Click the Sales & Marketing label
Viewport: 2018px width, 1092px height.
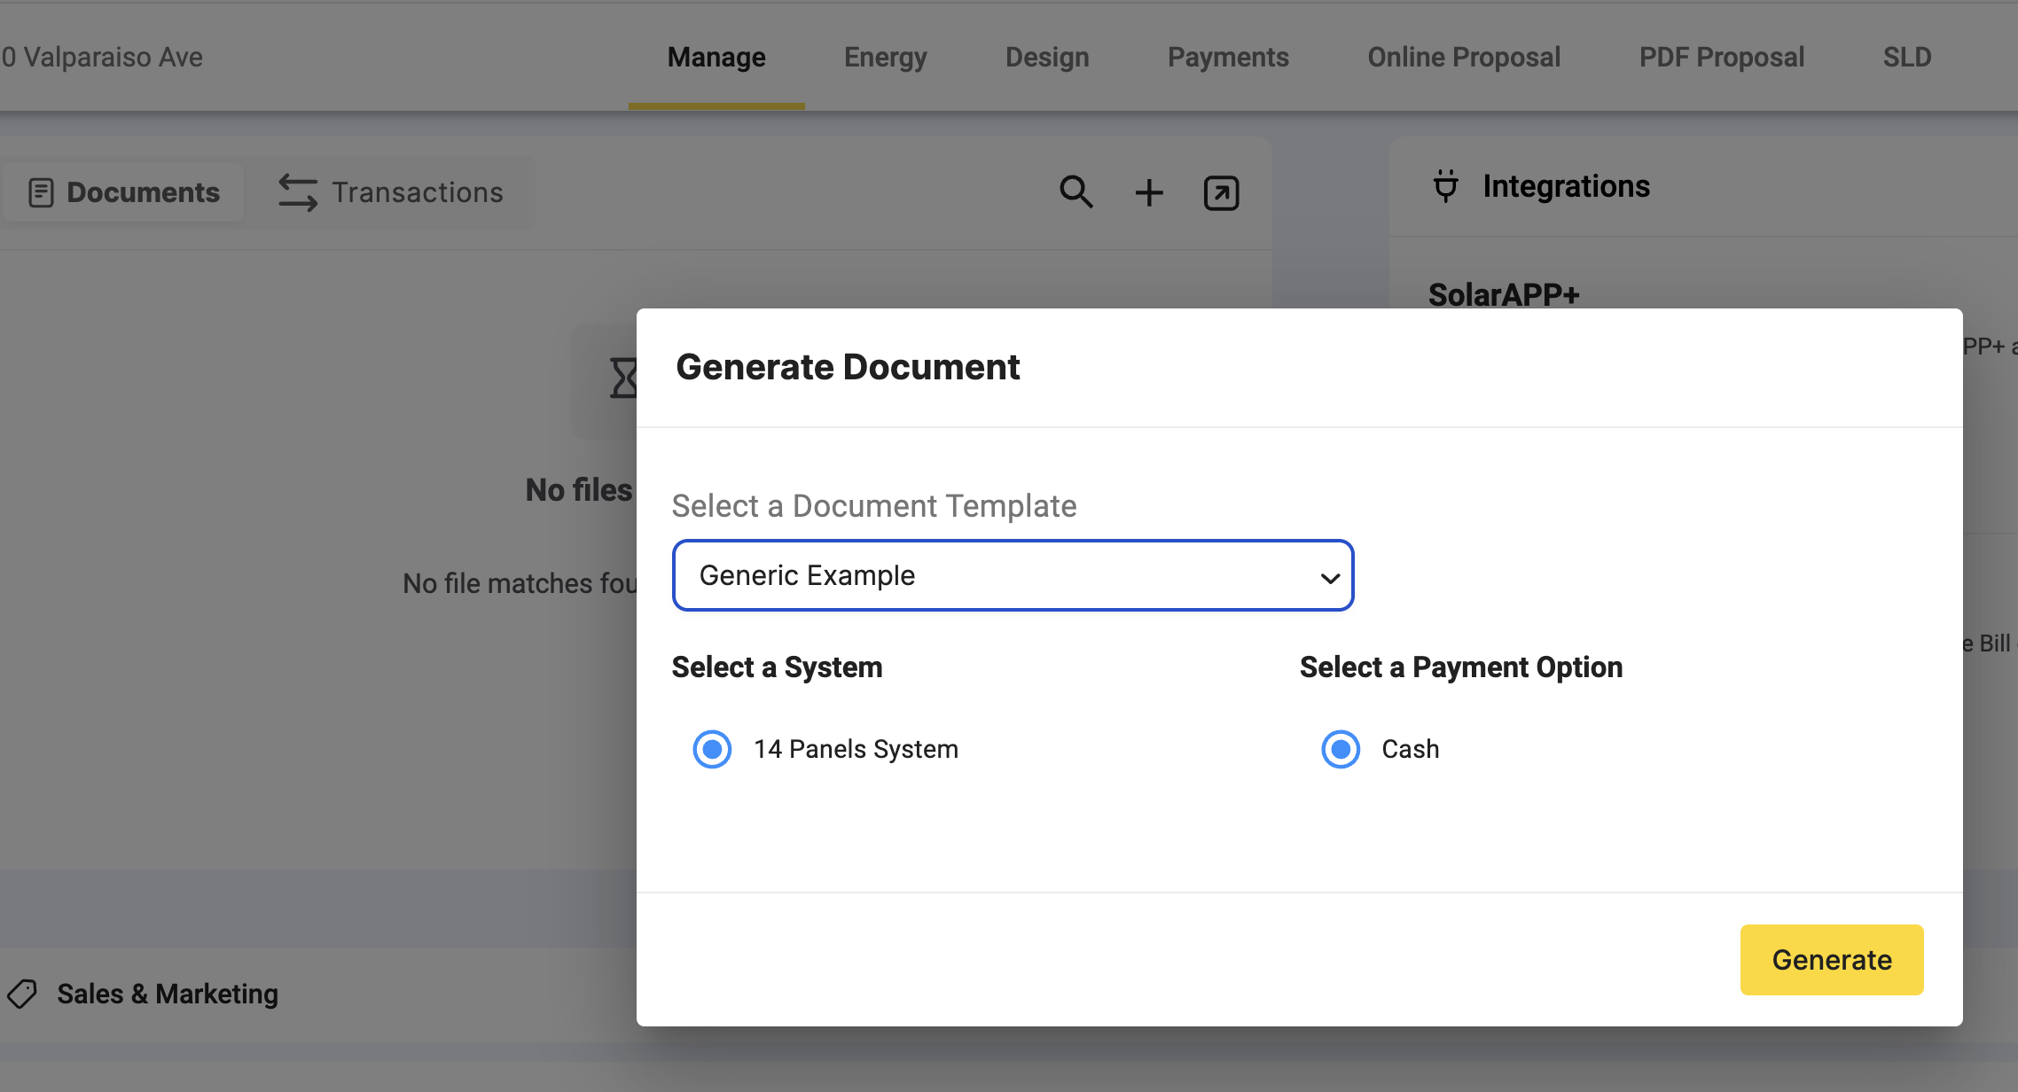click(x=168, y=994)
